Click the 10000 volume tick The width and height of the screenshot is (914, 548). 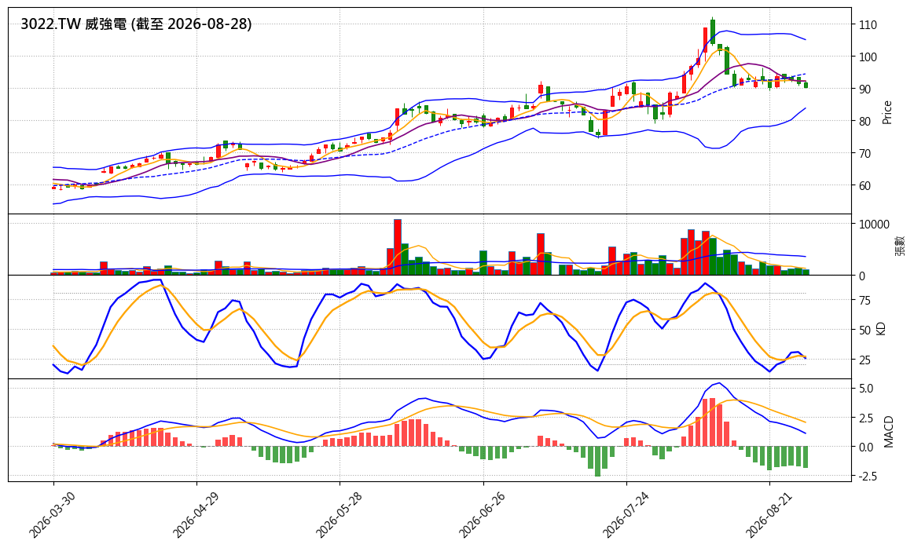pyautogui.click(x=873, y=225)
